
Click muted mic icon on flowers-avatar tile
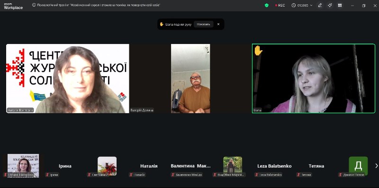(90, 175)
